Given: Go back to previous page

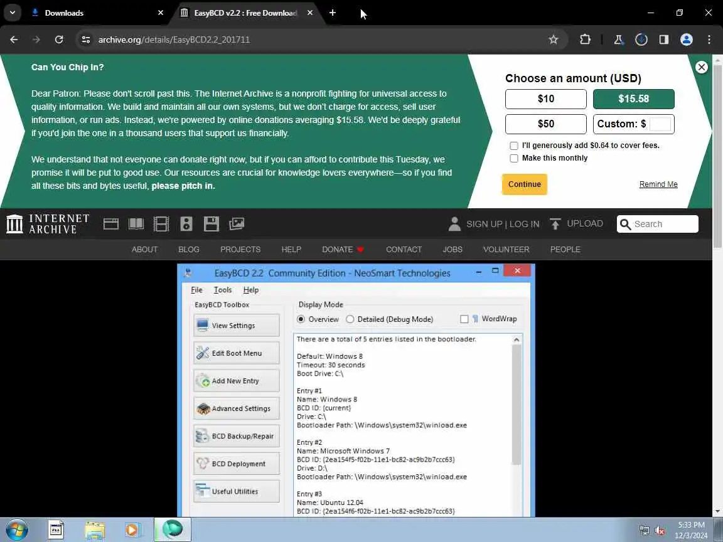Looking at the screenshot, I should (x=14, y=40).
